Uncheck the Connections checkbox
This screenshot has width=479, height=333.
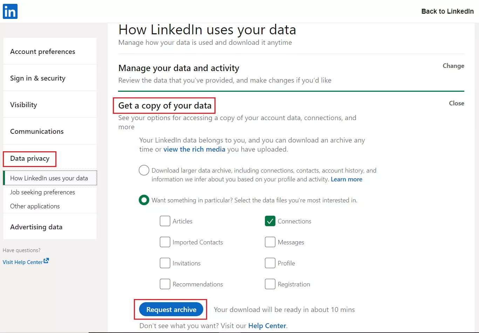click(270, 221)
